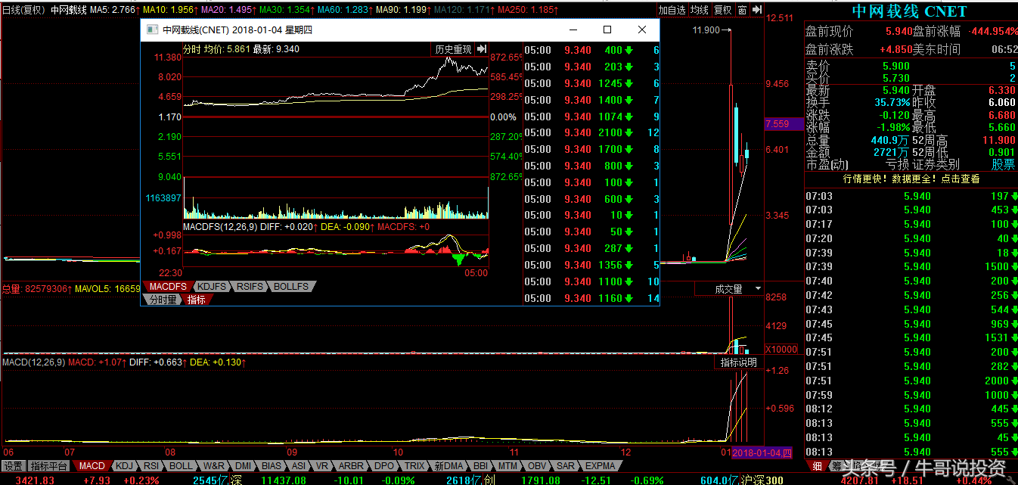Switch to the BOLLFS tab in popup
Image resolution: width=1018 pixels, height=485 pixels.
coord(291,287)
